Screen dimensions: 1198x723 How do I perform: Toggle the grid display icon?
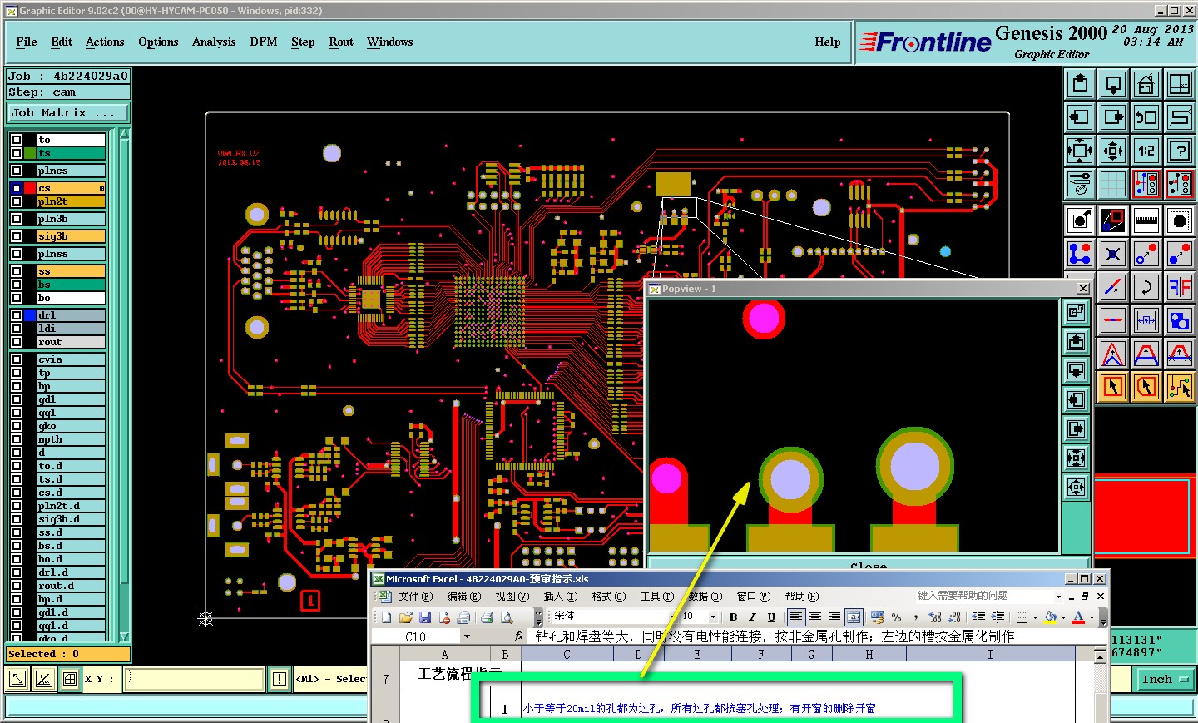1113,184
